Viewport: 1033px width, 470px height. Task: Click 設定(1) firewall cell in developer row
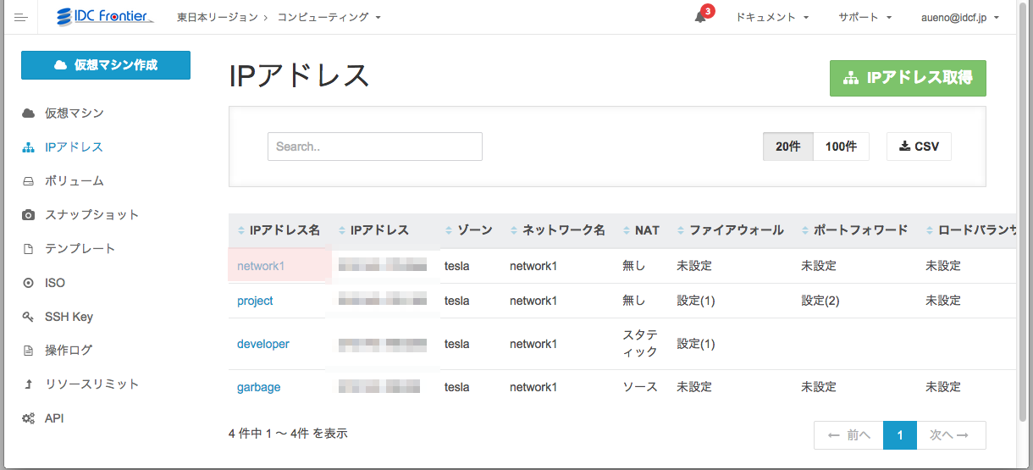[x=696, y=344]
